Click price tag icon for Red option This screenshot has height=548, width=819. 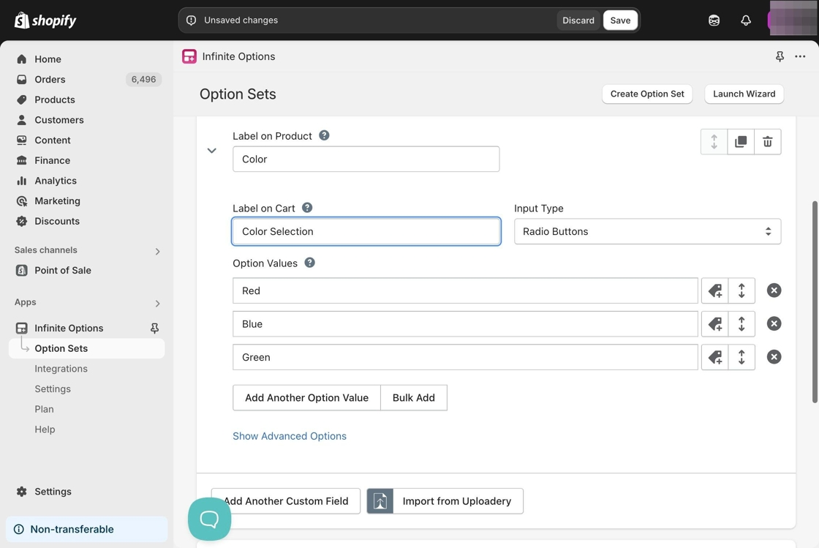pos(715,290)
